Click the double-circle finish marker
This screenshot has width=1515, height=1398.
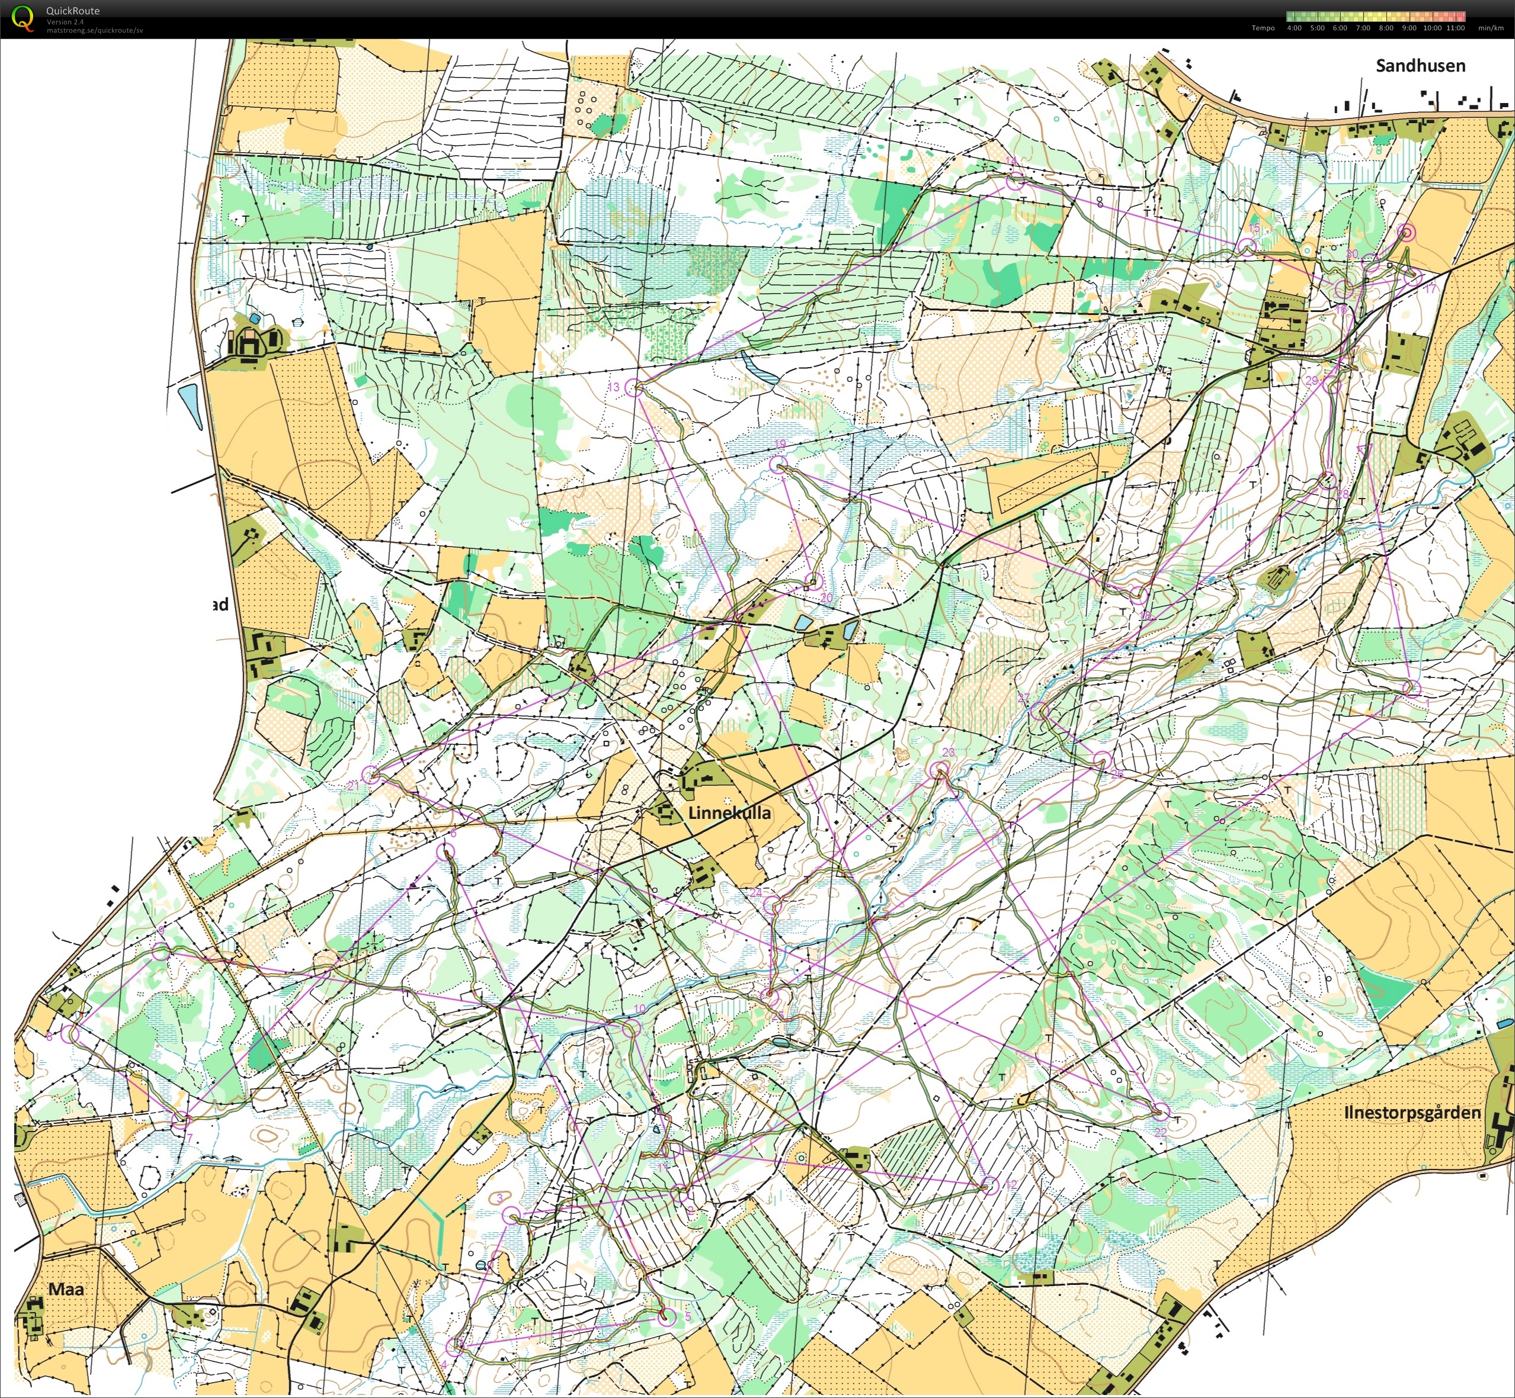tap(1406, 233)
